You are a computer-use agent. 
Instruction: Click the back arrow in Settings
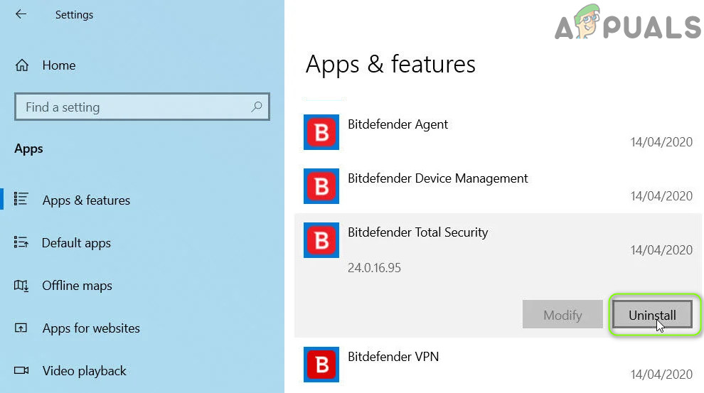pyautogui.click(x=21, y=14)
